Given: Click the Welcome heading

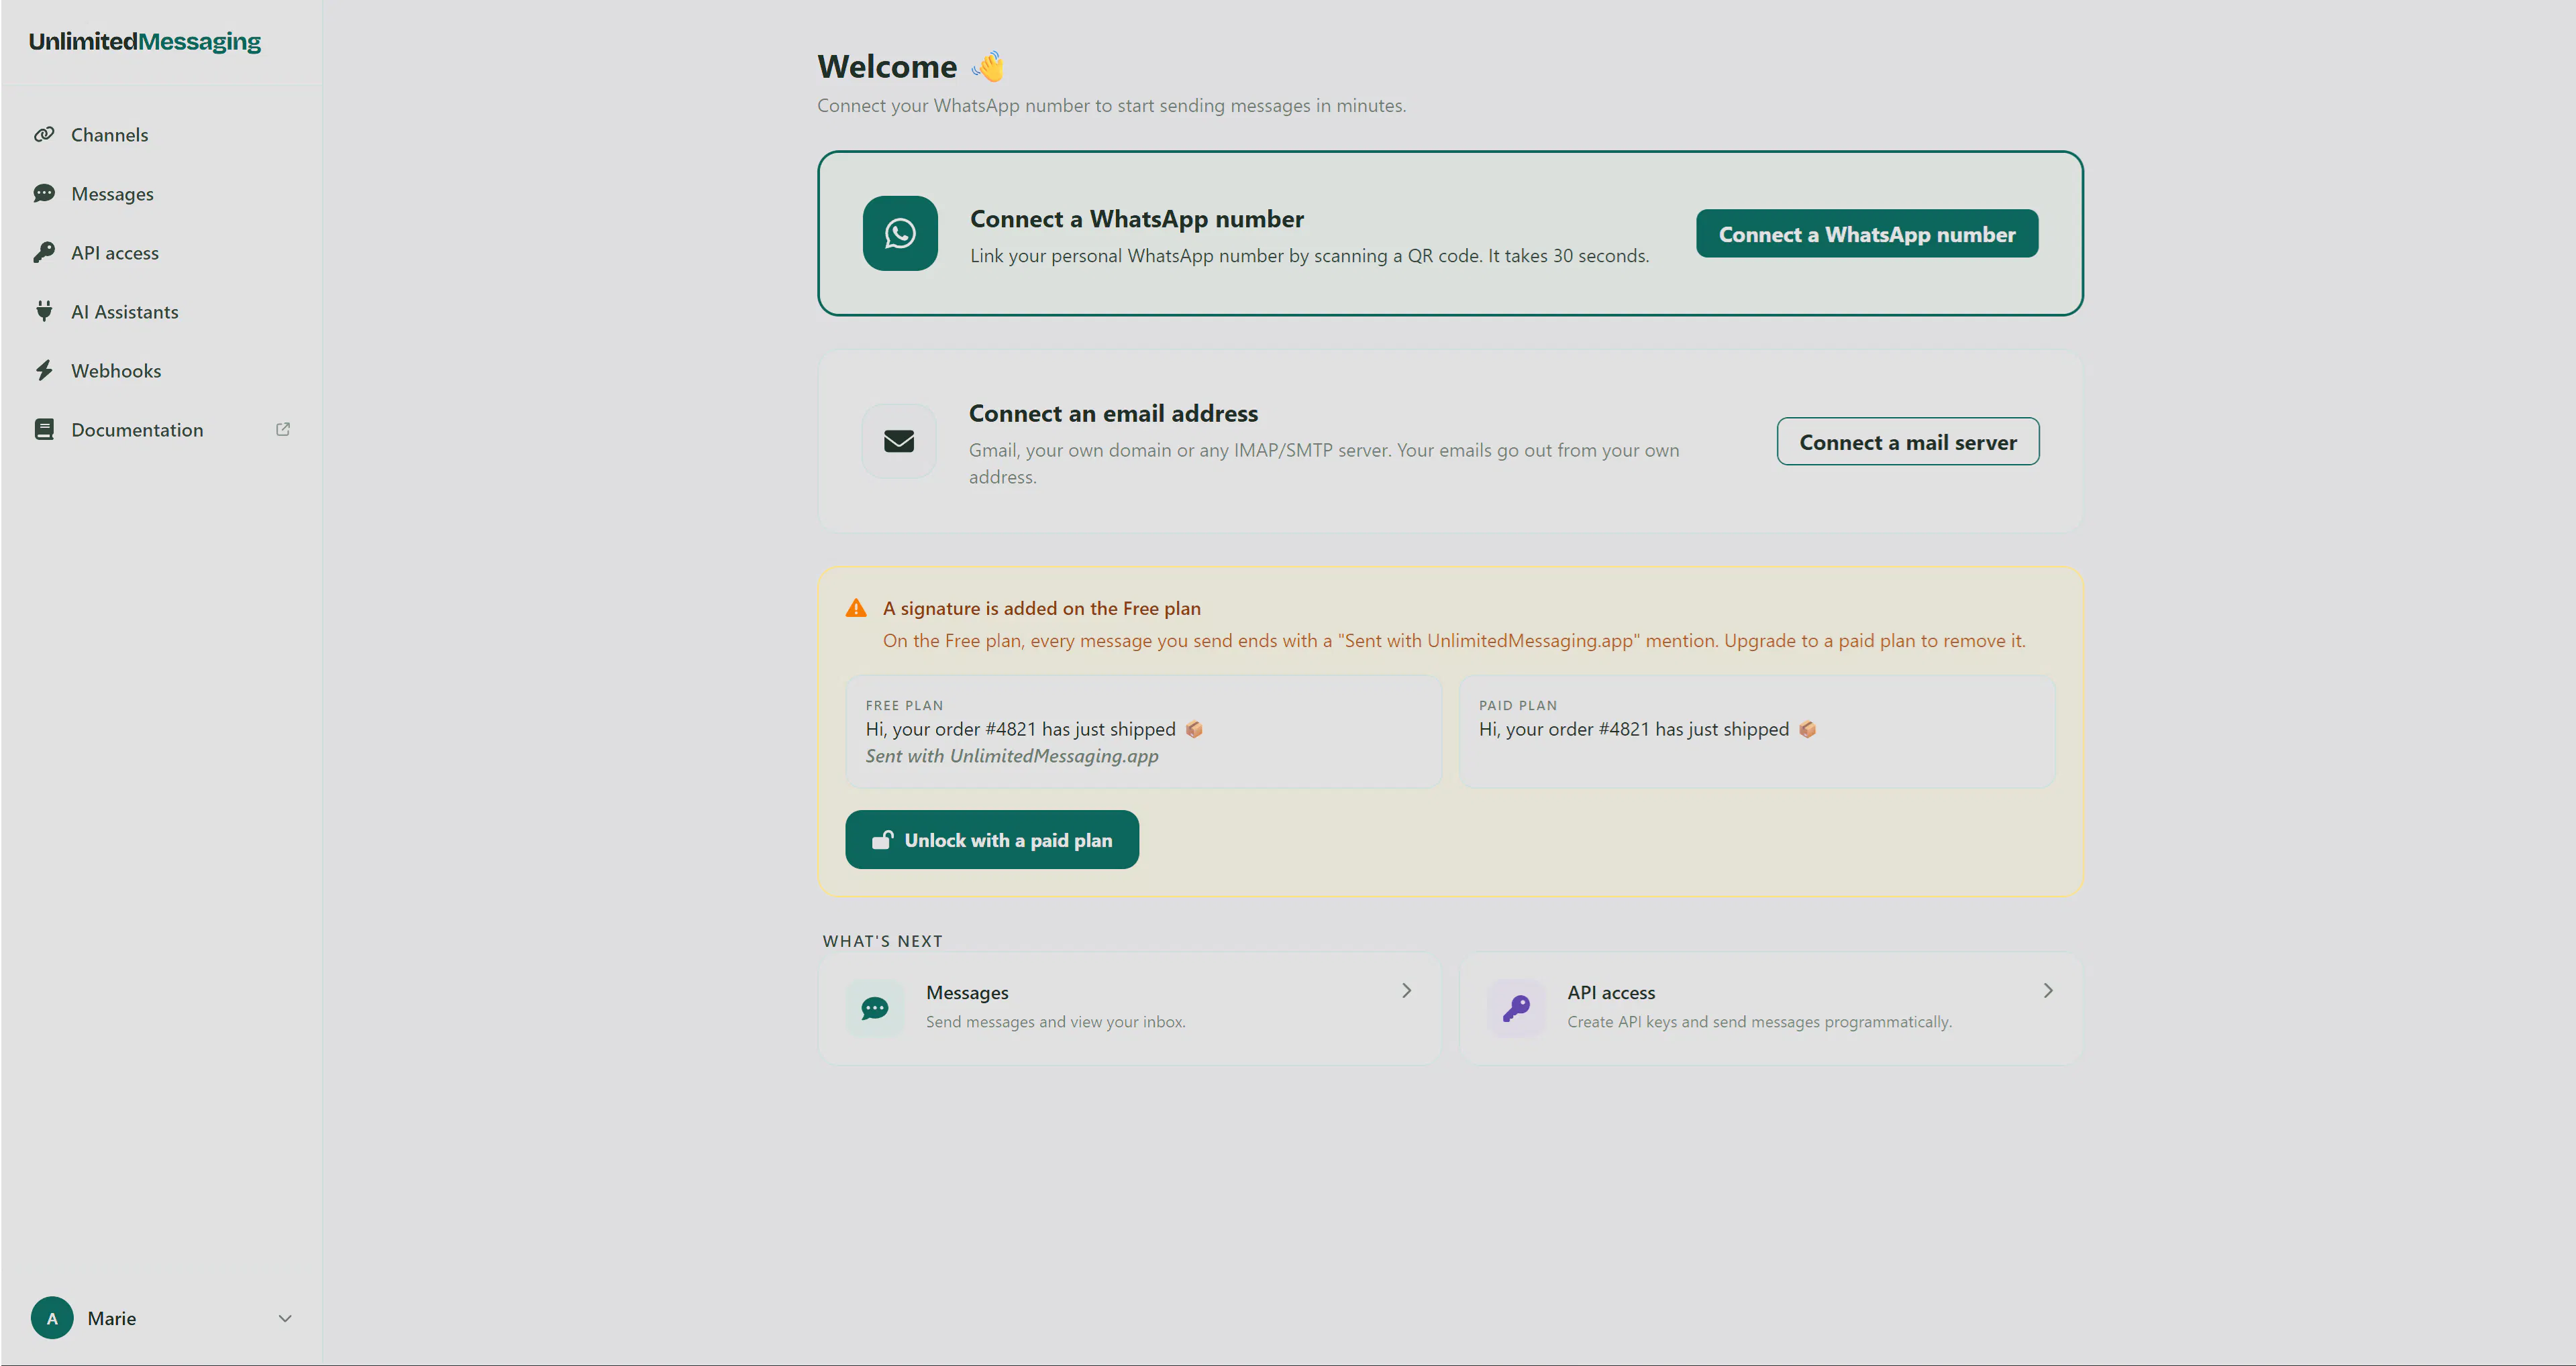Looking at the screenshot, I should point(887,66).
